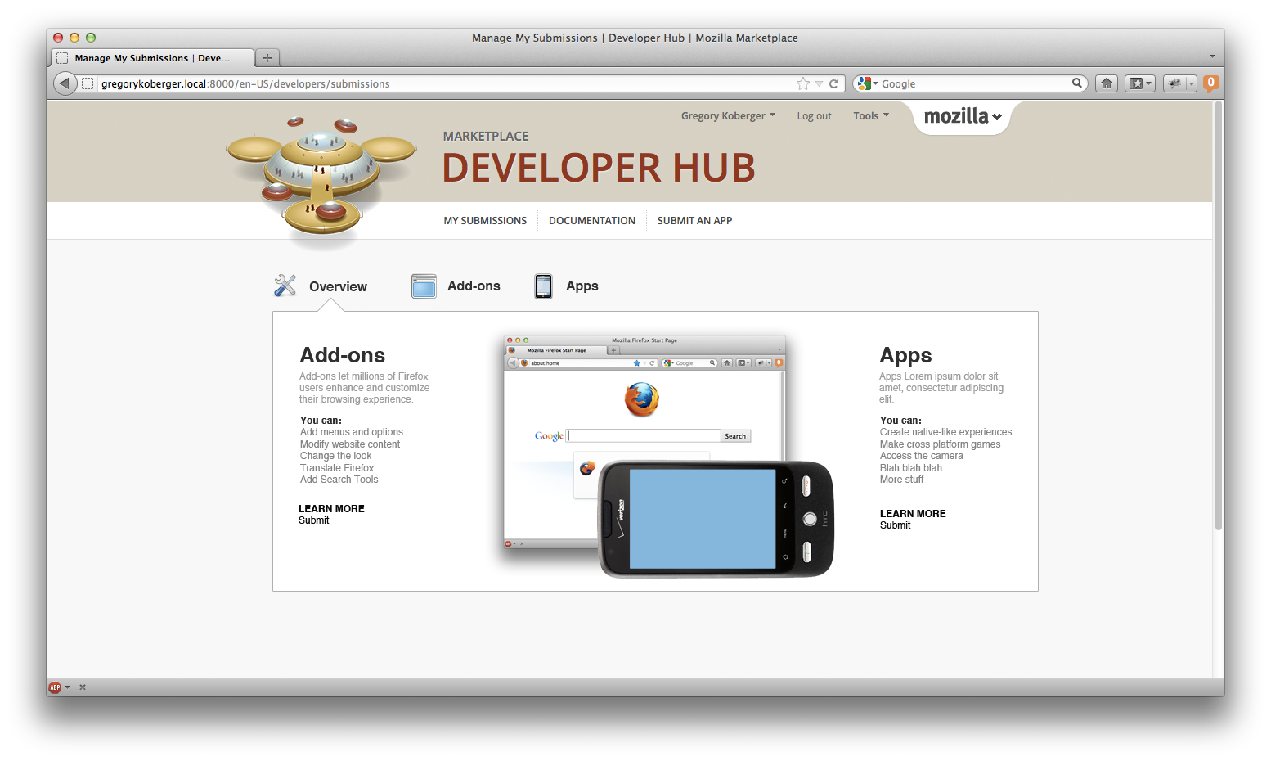1271x761 pixels.
Task: Open the DOCUMENTATION navigation item
Action: point(592,221)
